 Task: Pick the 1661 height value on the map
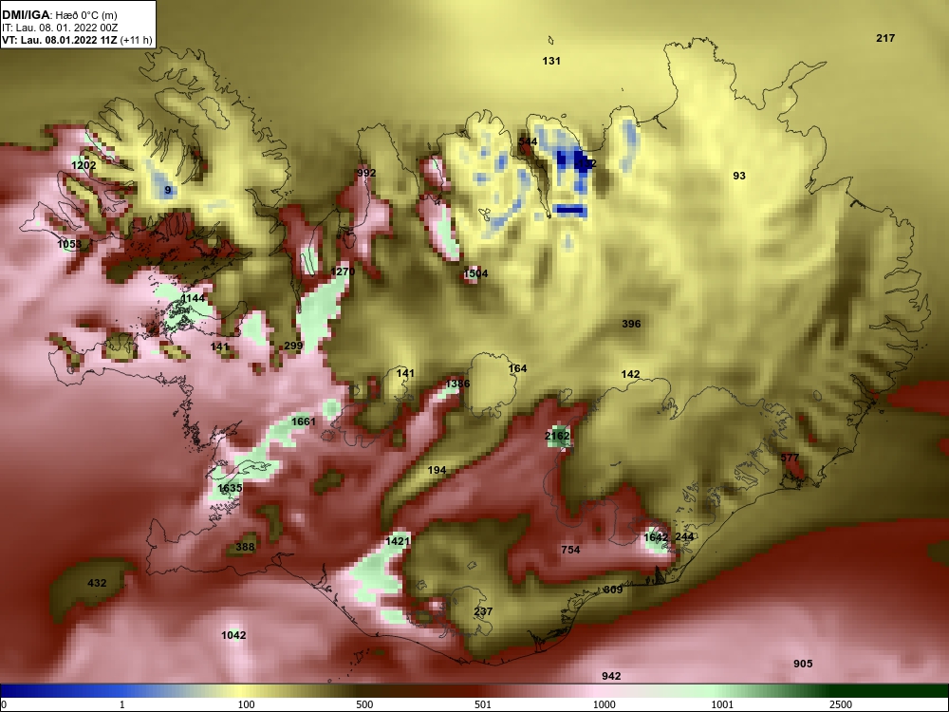[x=304, y=422]
